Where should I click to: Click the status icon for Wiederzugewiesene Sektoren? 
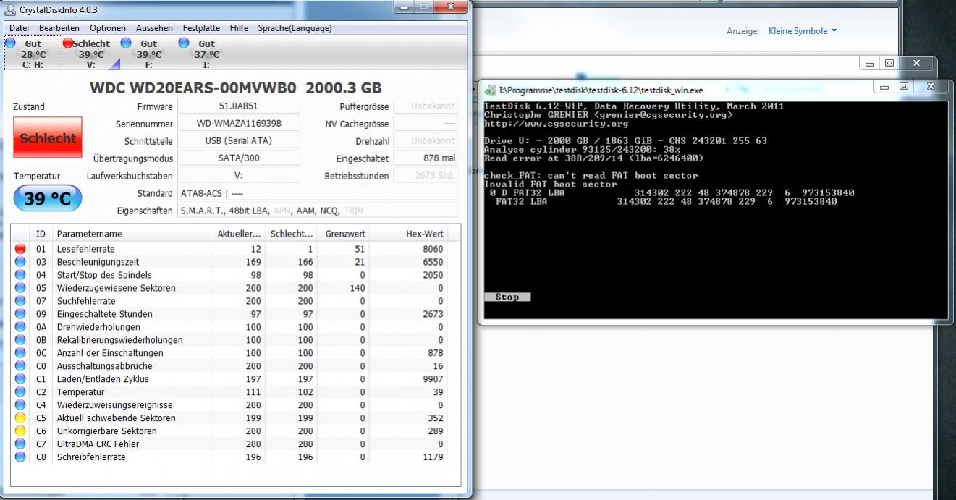pyautogui.click(x=20, y=288)
